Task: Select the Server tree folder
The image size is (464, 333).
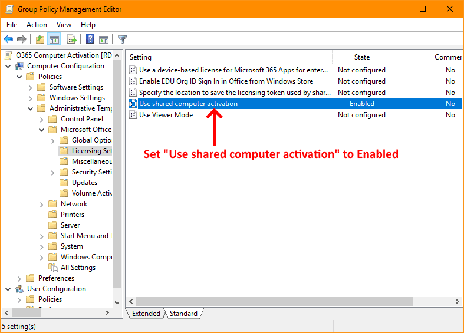Action: 64,225
